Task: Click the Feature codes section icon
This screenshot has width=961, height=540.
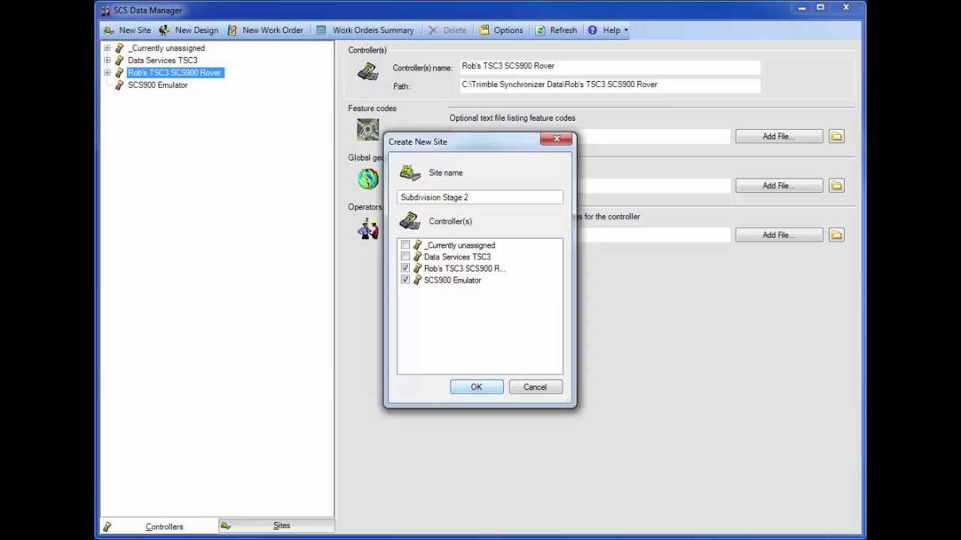Action: click(368, 130)
